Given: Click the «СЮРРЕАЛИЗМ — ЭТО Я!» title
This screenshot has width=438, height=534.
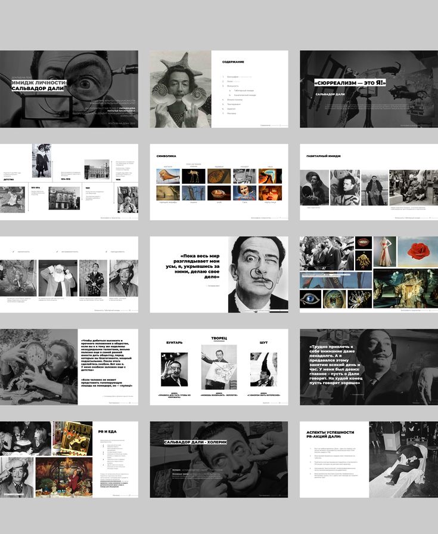Looking at the screenshot, I should [350, 83].
